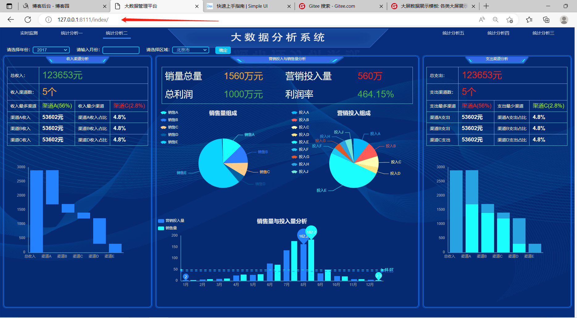Click the 182.2 peak marker pin

311,232
